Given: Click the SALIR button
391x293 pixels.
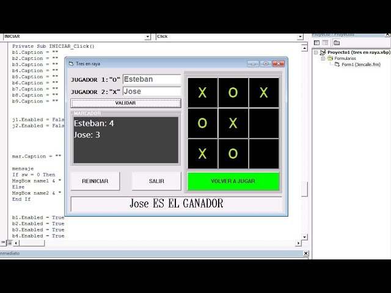Looking at the screenshot, I should (156, 181).
